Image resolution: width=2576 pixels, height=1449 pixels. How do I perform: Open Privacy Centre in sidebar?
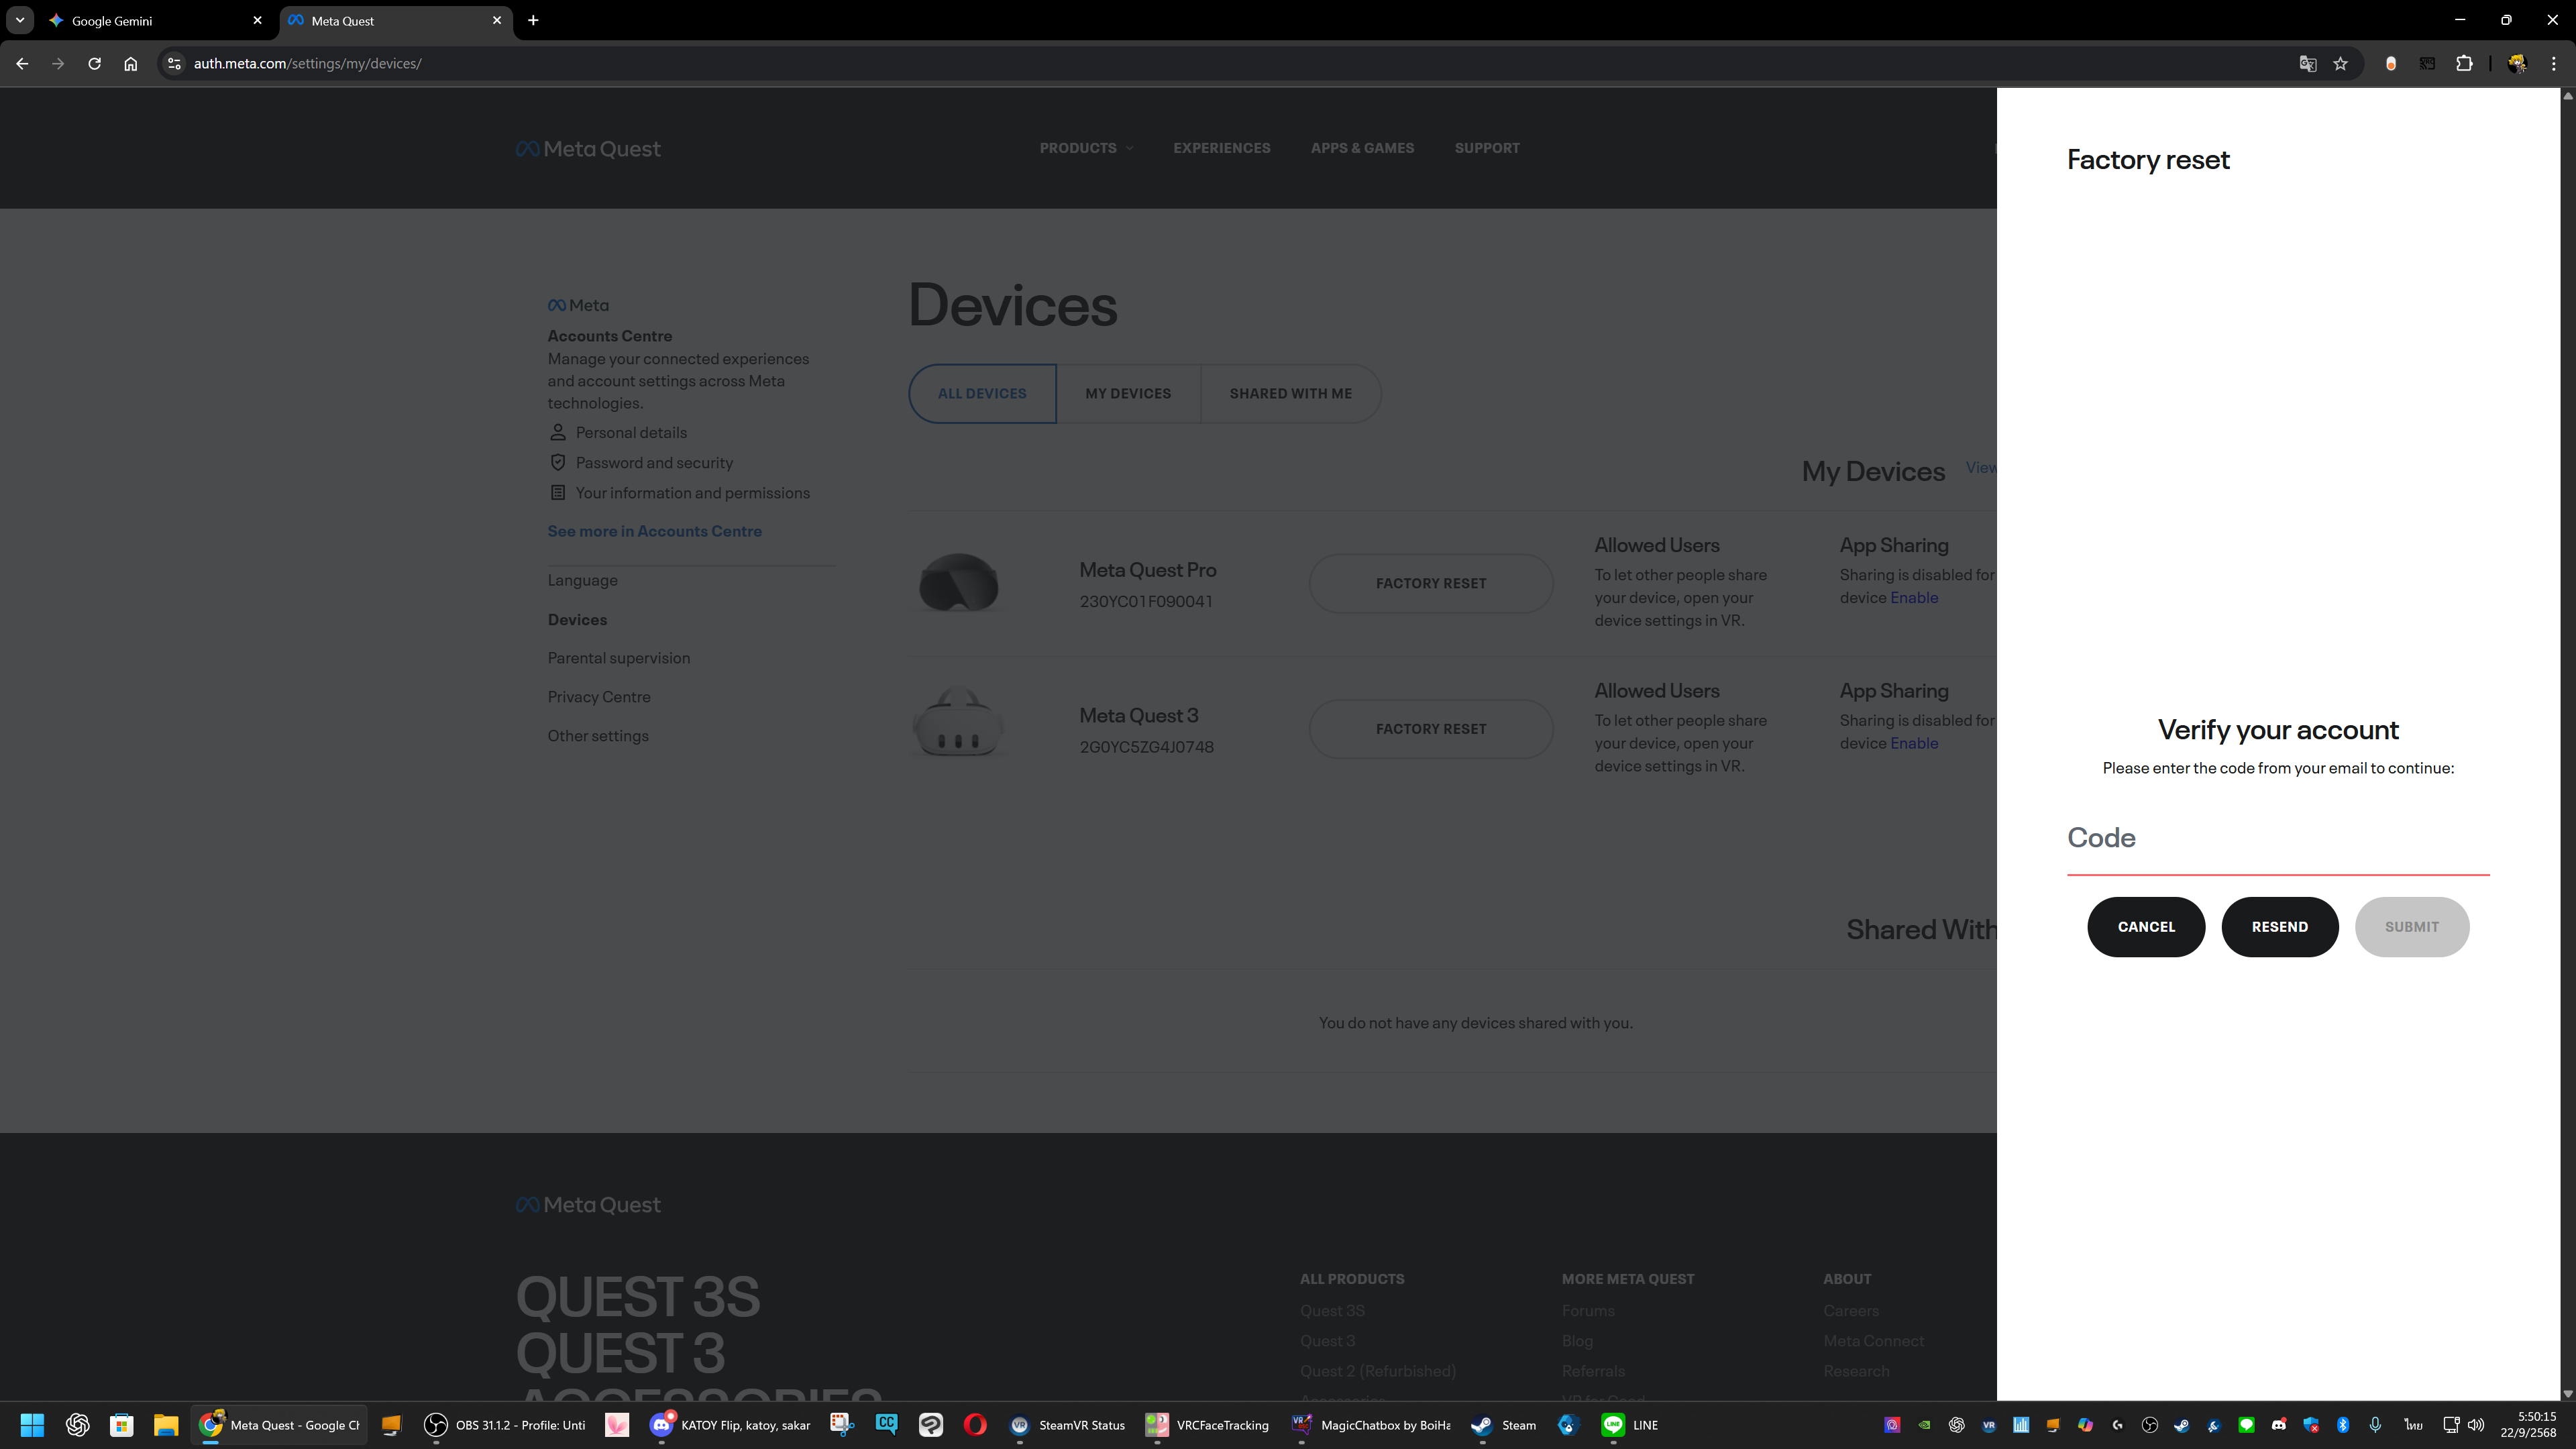pyautogui.click(x=598, y=697)
